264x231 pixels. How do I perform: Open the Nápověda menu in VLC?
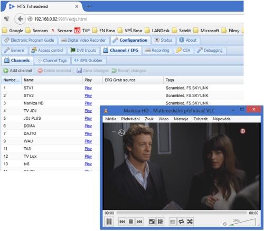coord(221,119)
